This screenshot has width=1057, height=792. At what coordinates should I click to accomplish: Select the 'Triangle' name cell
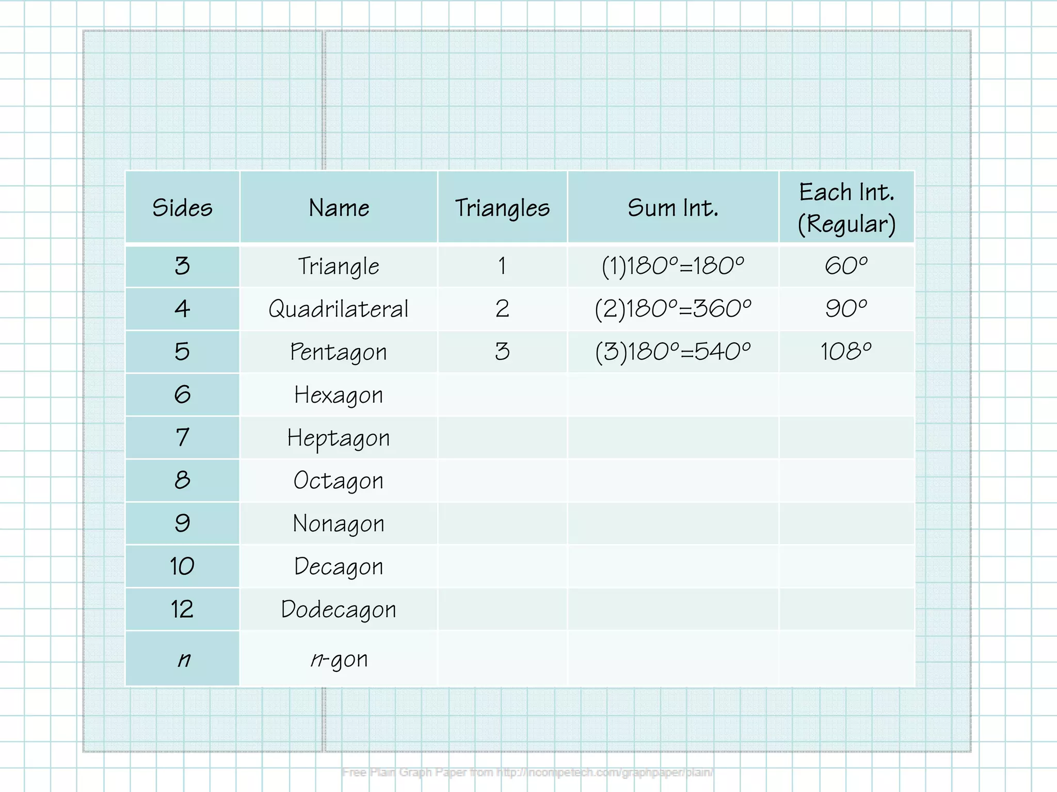coord(339,266)
